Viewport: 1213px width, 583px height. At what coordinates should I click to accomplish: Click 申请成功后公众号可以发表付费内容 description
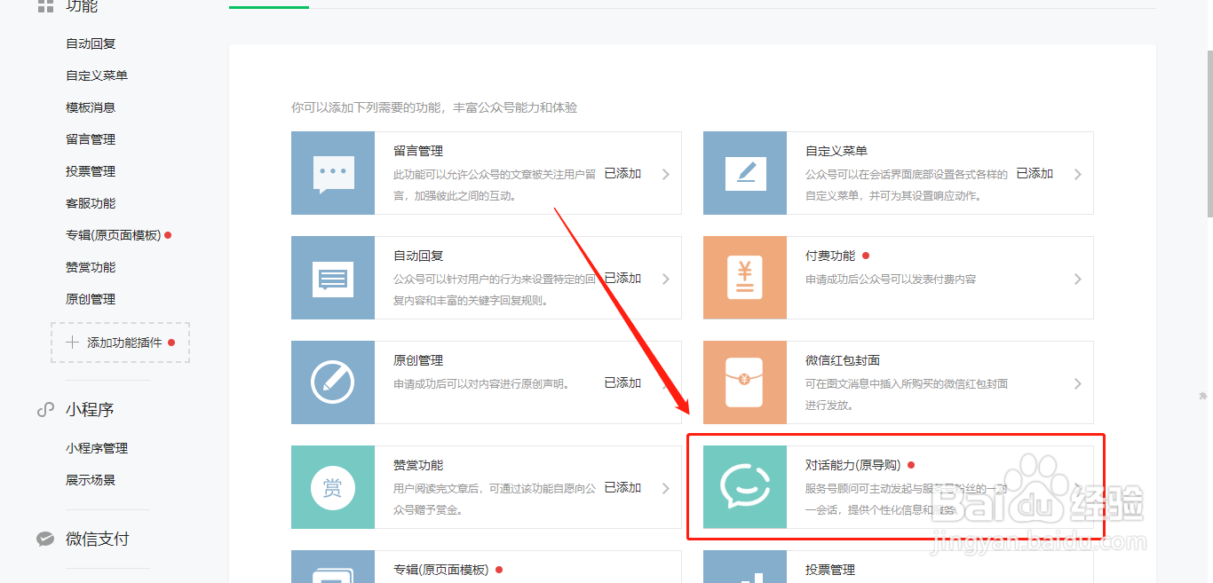891,279
